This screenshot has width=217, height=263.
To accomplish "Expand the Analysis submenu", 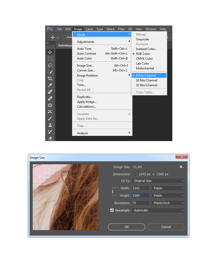I will pos(102,133).
